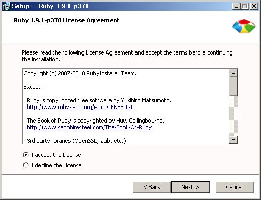261x200 pixels.
Task: Click the grayed-out maximize window button
Action: point(245,6)
